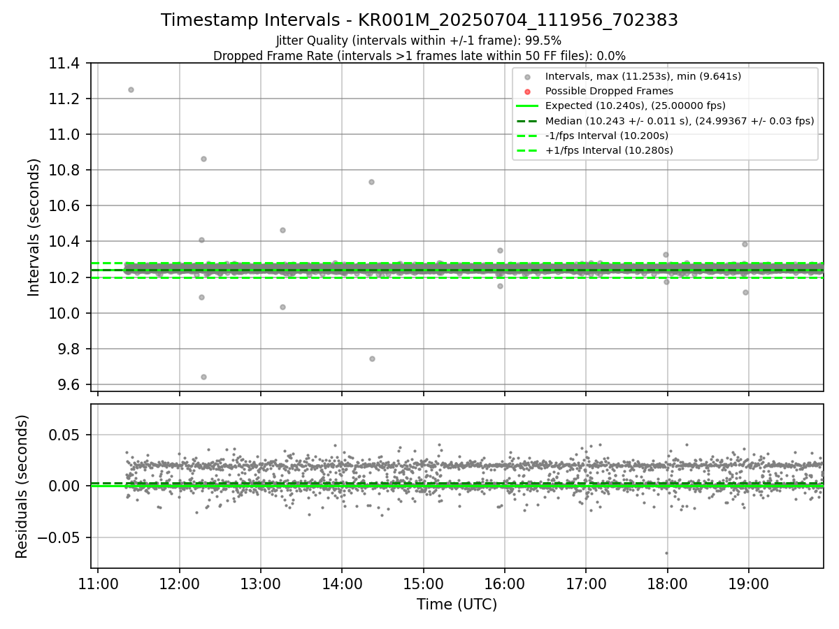This screenshot has width=839, height=629.
Task: Click legend entry 'Median (10.243 +/- 0.011 s)'
Action: (680, 121)
